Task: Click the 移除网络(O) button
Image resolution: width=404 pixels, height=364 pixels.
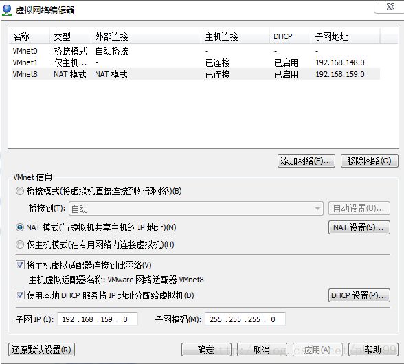Action: (369, 161)
